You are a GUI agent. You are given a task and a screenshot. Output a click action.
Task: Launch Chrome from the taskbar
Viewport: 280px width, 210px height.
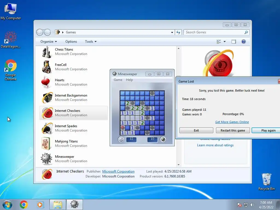tap(24, 205)
